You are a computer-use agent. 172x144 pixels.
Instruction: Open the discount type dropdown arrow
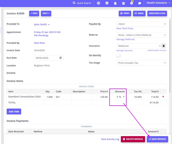pyautogui.click(x=124, y=97)
